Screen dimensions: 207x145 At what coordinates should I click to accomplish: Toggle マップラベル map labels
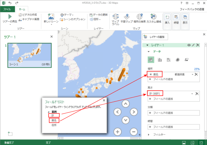116,19
